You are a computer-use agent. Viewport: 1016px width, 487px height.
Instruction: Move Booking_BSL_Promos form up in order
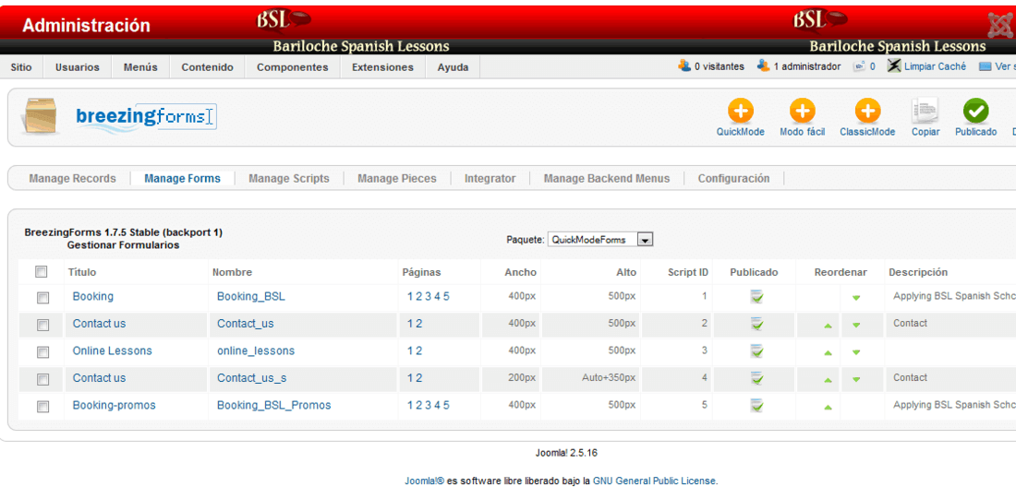click(828, 408)
